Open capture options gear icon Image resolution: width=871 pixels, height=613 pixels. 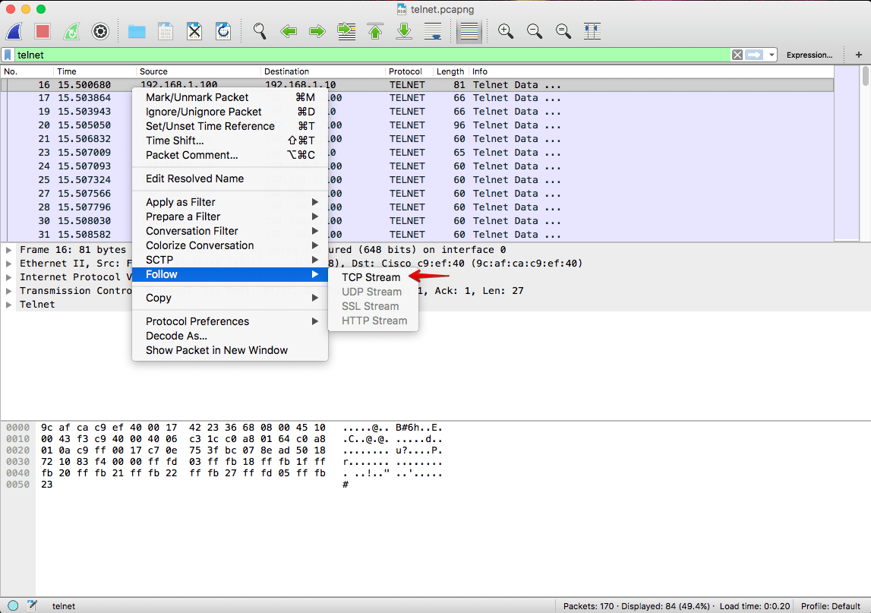(100, 31)
